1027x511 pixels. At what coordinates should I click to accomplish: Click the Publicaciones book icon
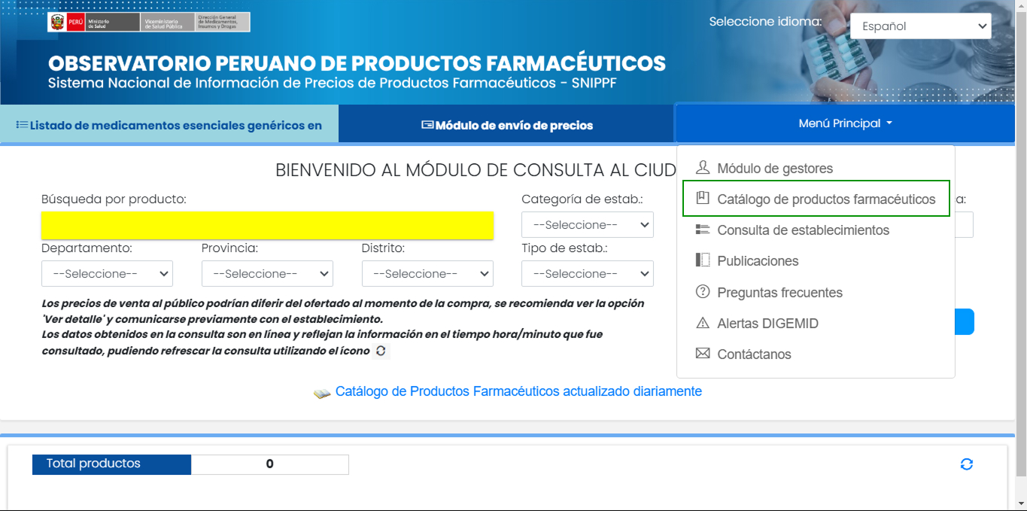(703, 260)
